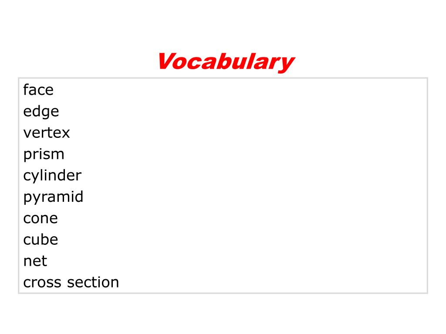Click the red Vocabulary slide title
The height and width of the screenshot is (334, 446).
[x=226, y=62]
